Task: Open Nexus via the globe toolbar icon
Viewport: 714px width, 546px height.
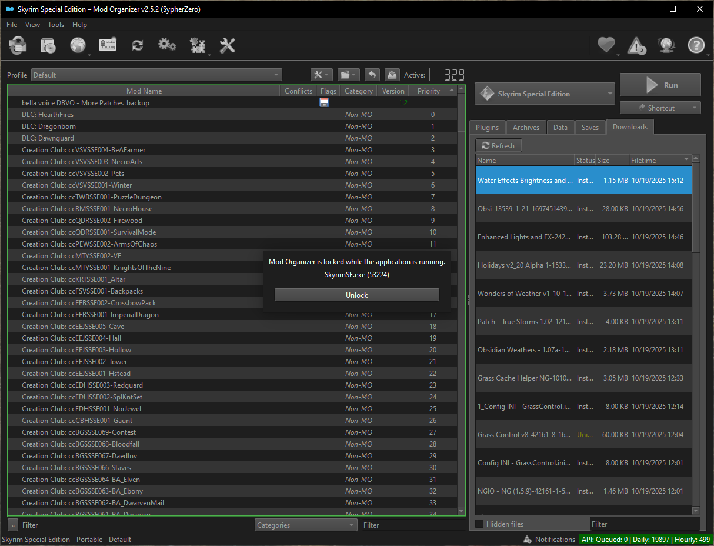Action: (x=78, y=45)
